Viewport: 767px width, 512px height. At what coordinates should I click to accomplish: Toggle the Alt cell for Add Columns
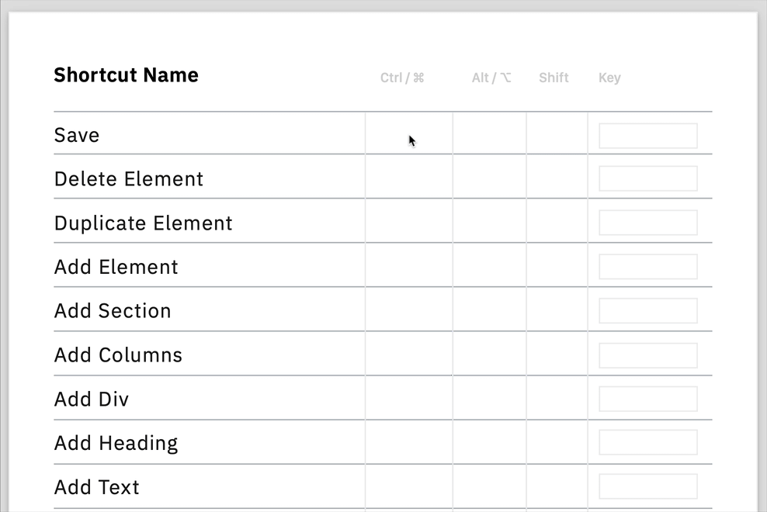click(490, 353)
